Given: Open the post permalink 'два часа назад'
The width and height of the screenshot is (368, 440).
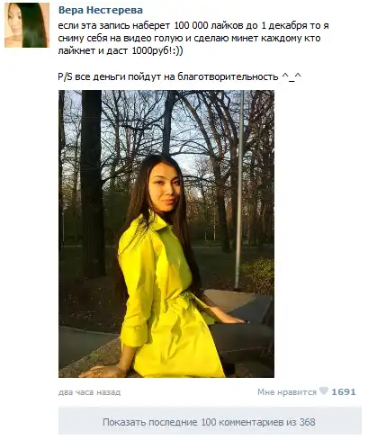Looking at the screenshot, I should point(89,392).
